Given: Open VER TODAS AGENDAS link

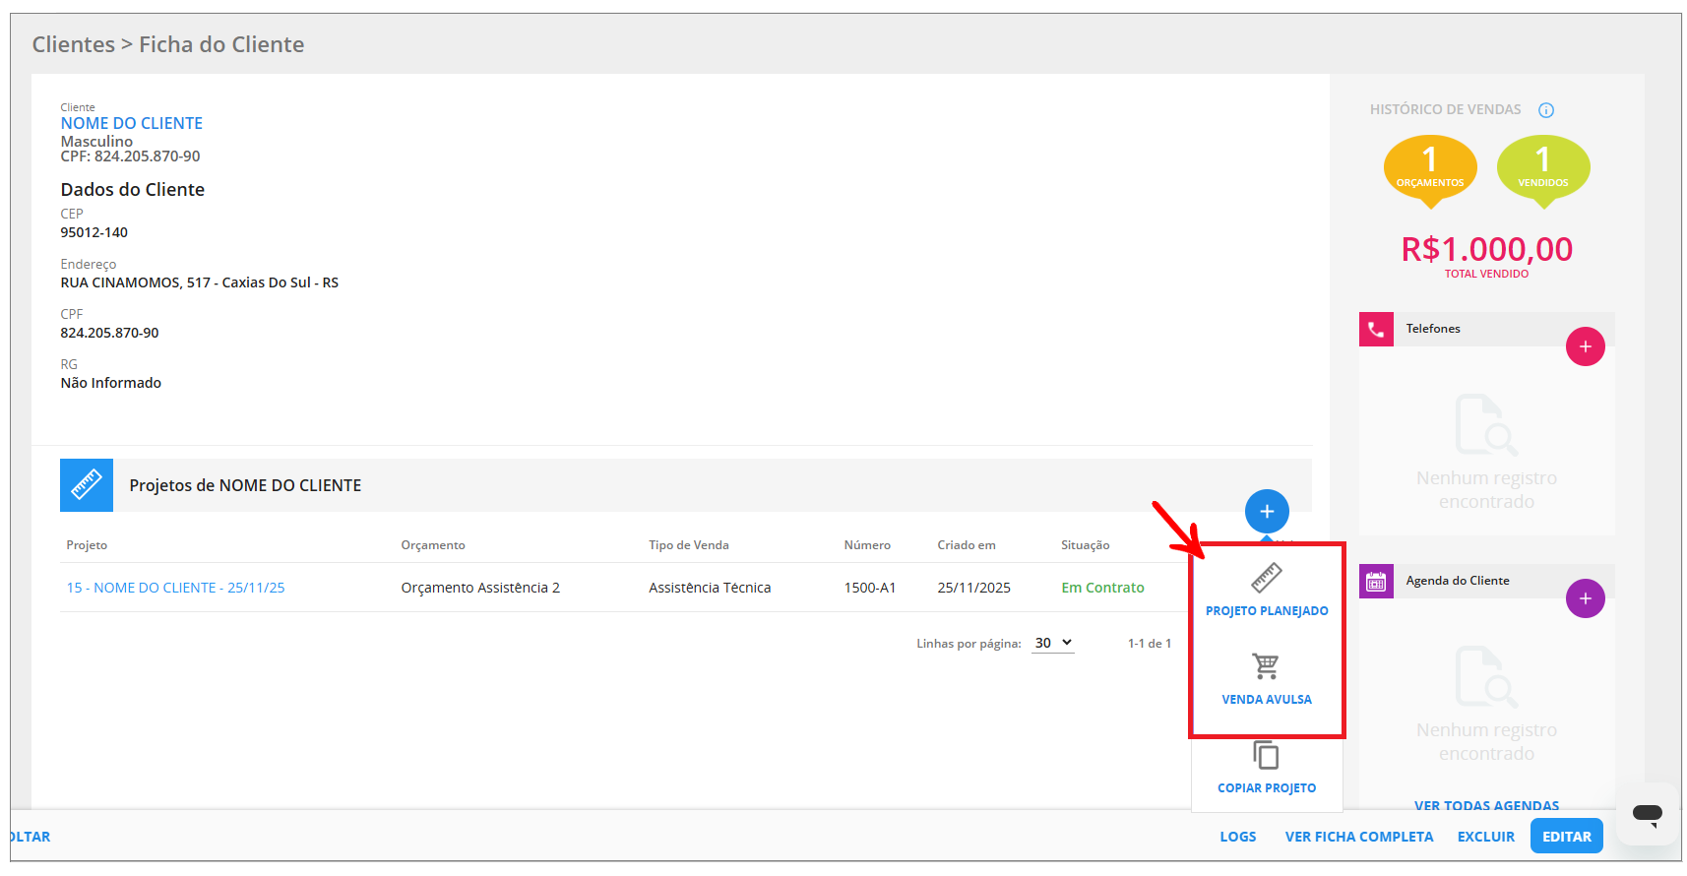Looking at the screenshot, I should click(x=1486, y=805).
